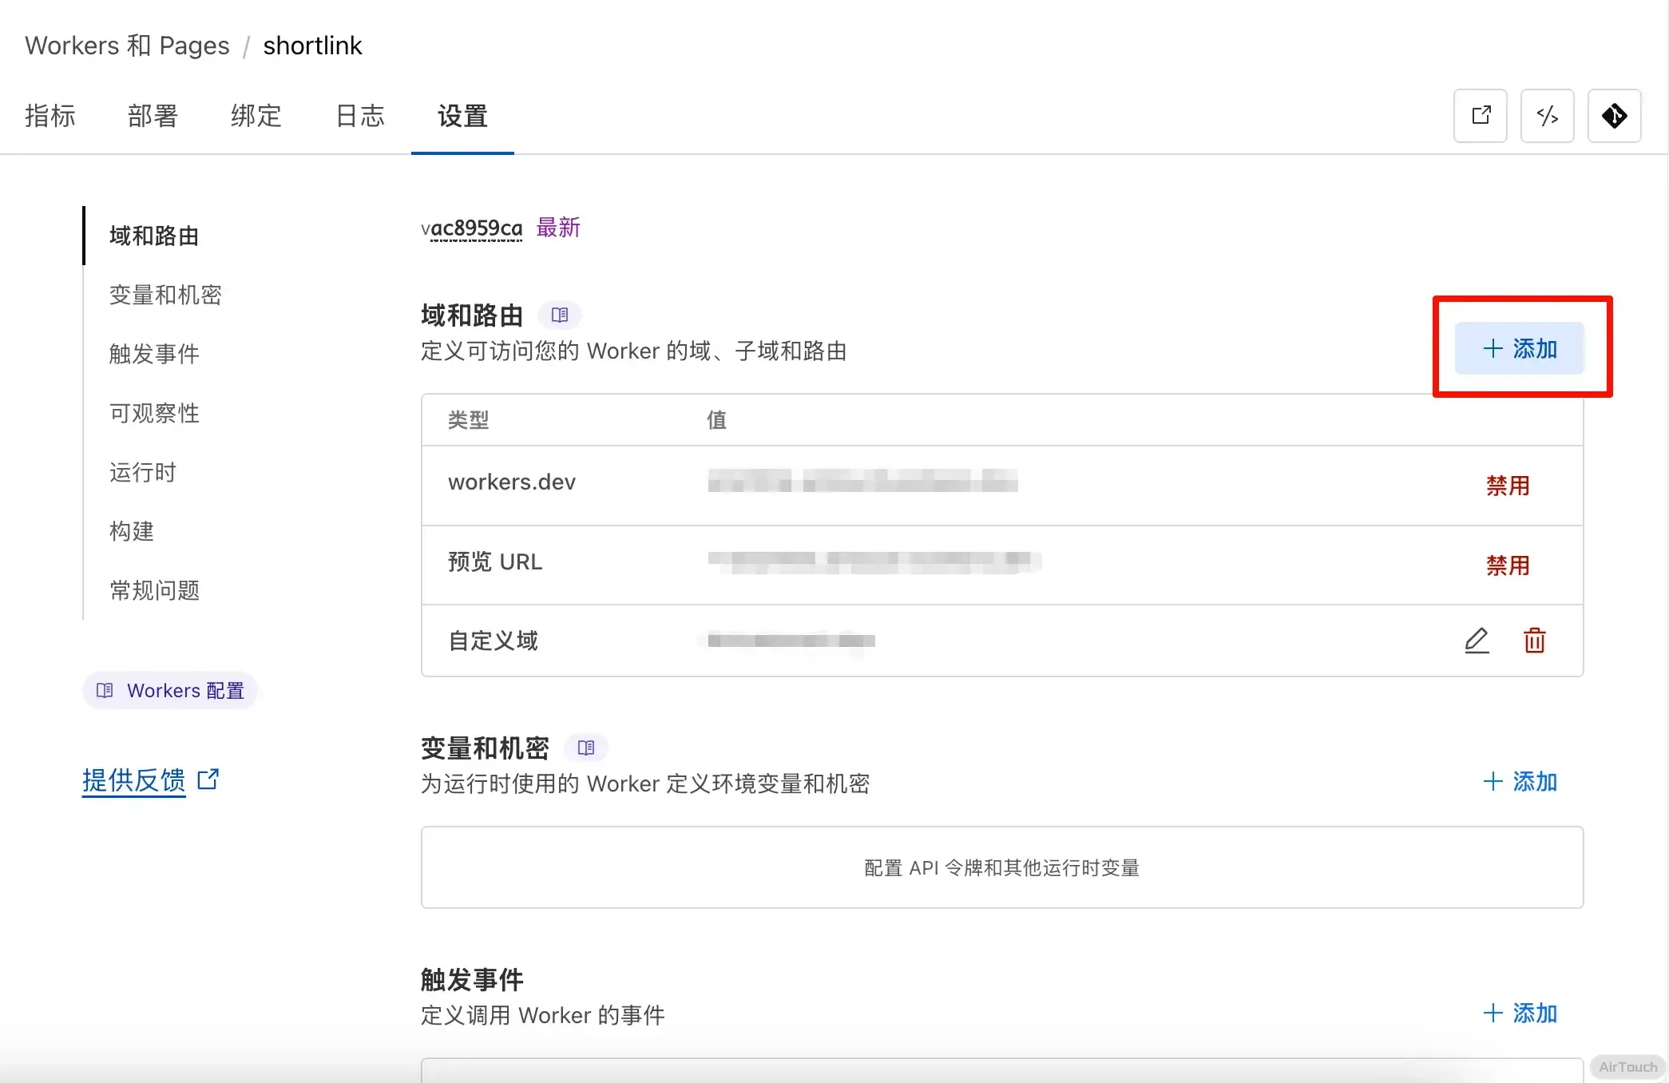This screenshot has width=1669, height=1083.
Task: Open docs icon beside 域和路由 heading
Action: pos(560,315)
